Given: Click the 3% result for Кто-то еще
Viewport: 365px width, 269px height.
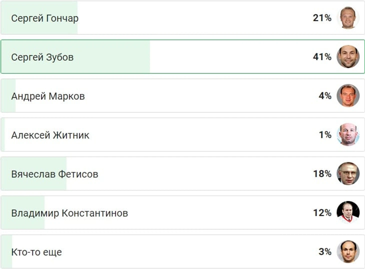Looking at the screenshot, I should click(x=325, y=252).
